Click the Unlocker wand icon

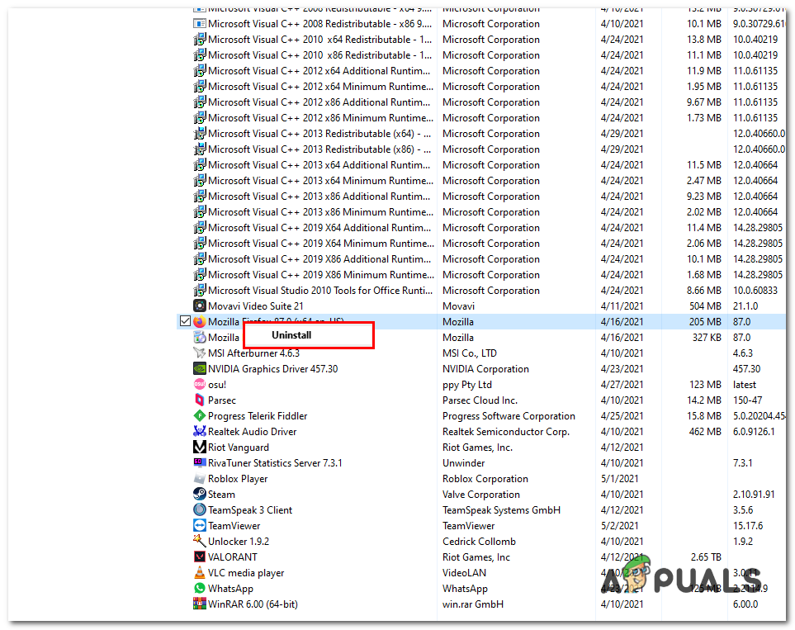200,541
